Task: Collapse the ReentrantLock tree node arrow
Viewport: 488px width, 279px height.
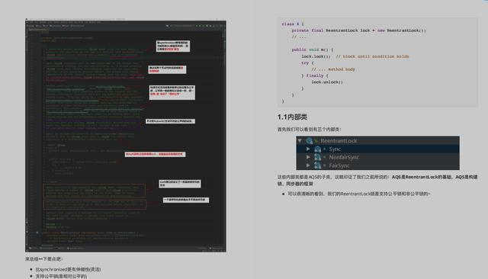Action: pos(300,140)
